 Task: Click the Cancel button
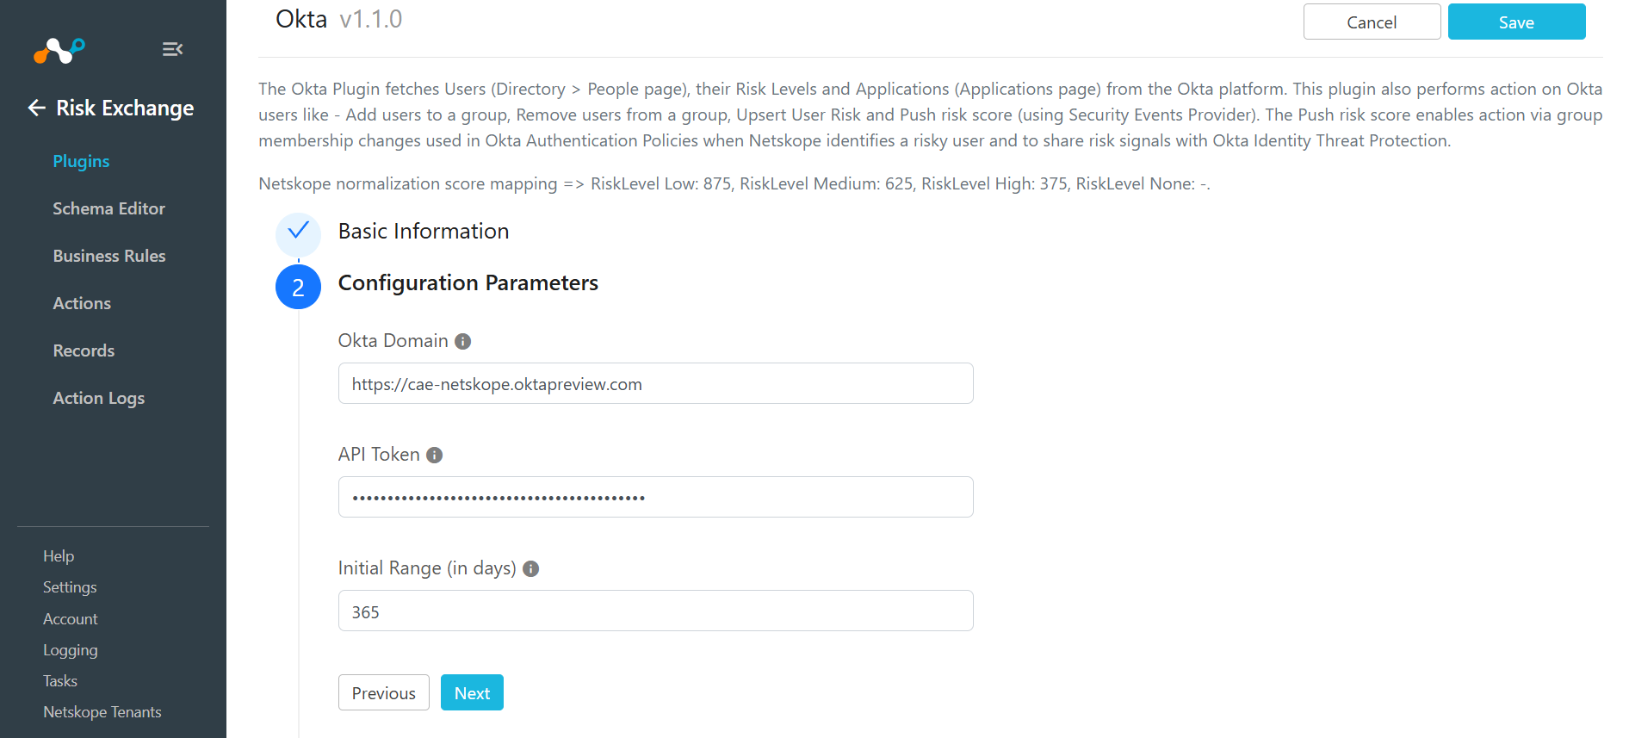[1372, 22]
